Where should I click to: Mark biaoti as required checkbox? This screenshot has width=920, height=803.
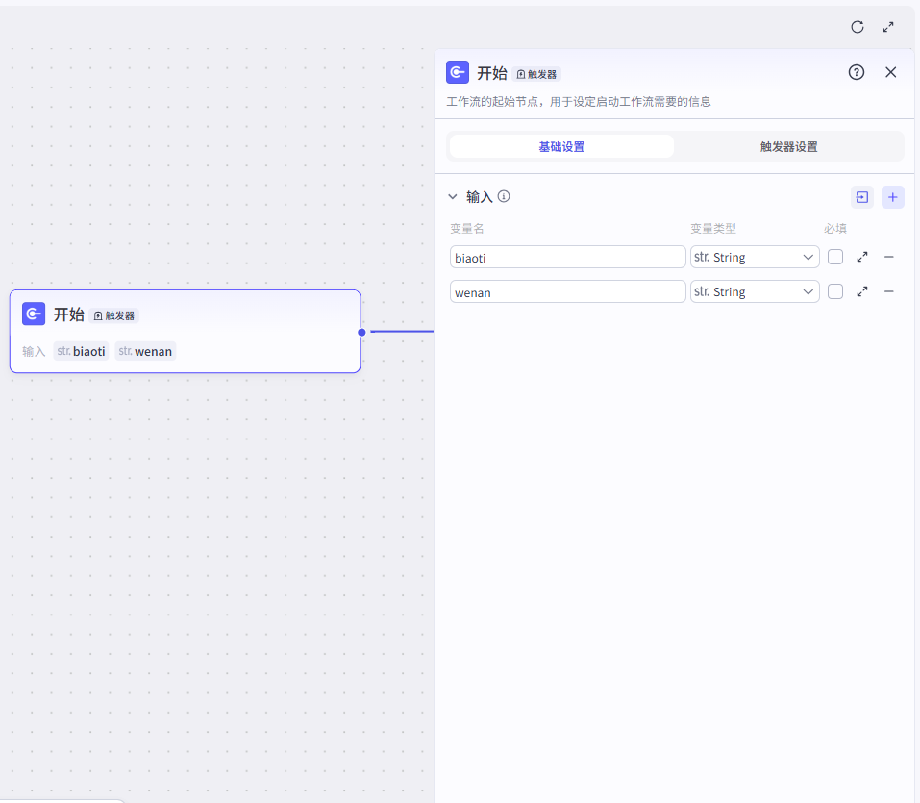click(835, 257)
